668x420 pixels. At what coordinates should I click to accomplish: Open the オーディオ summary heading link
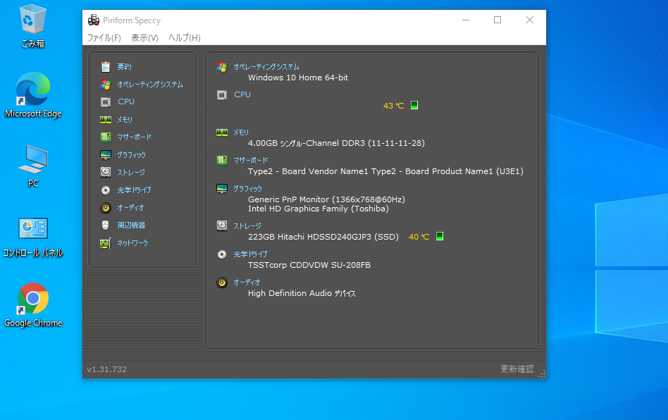[247, 283]
